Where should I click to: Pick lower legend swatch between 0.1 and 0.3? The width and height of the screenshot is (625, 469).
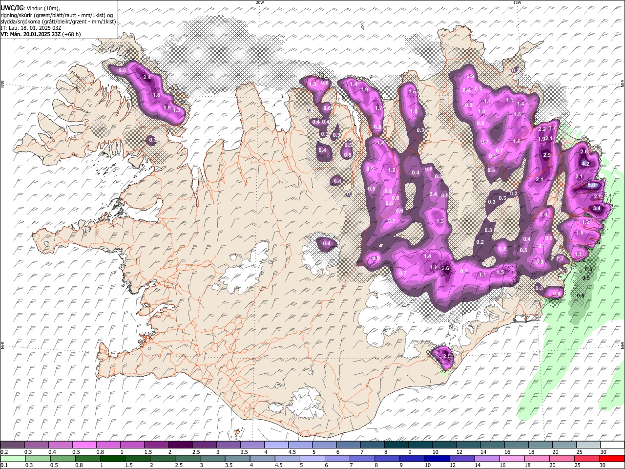tap(12, 458)
